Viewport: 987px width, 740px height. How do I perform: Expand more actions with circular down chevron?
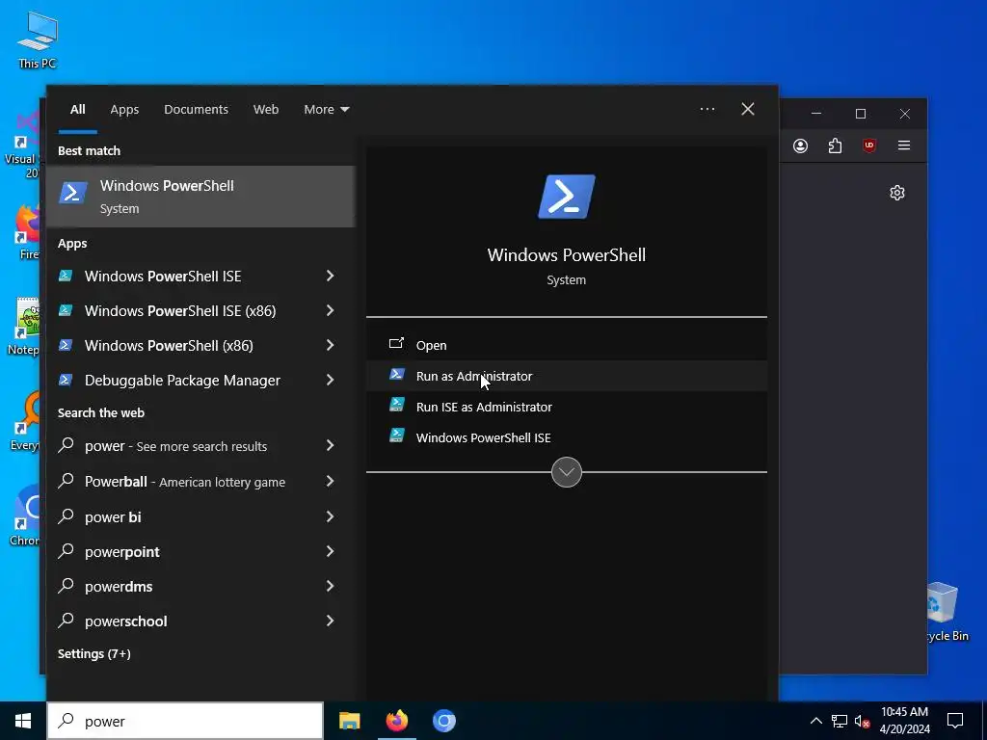[567, 472]
